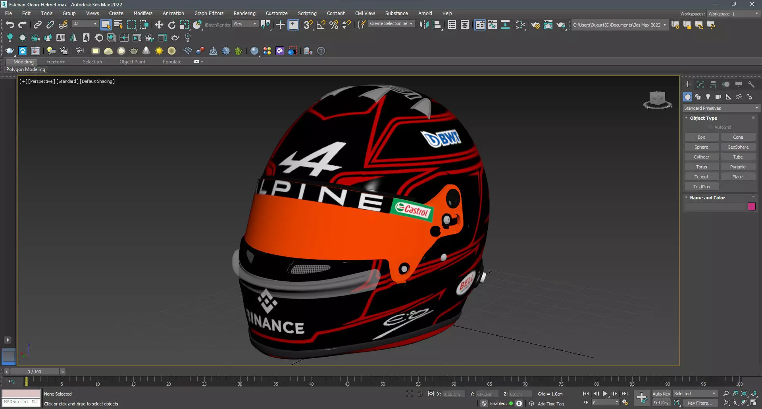This screenshot has width=762, height=409.
Task: Choose the Select and Rotate tool
Action: click(172, 25)
